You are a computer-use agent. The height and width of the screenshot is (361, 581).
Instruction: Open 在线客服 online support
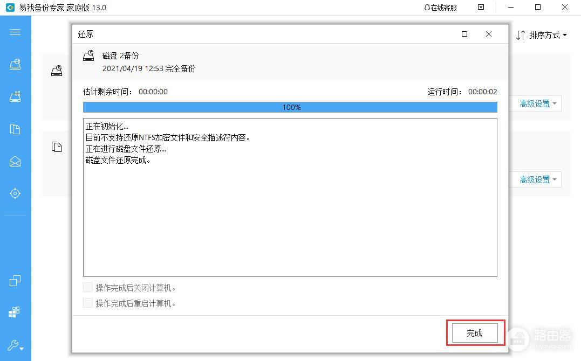tap(441, 8)
